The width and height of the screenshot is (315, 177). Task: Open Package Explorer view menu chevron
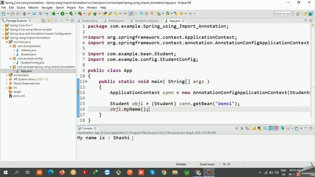coord(62,21)
